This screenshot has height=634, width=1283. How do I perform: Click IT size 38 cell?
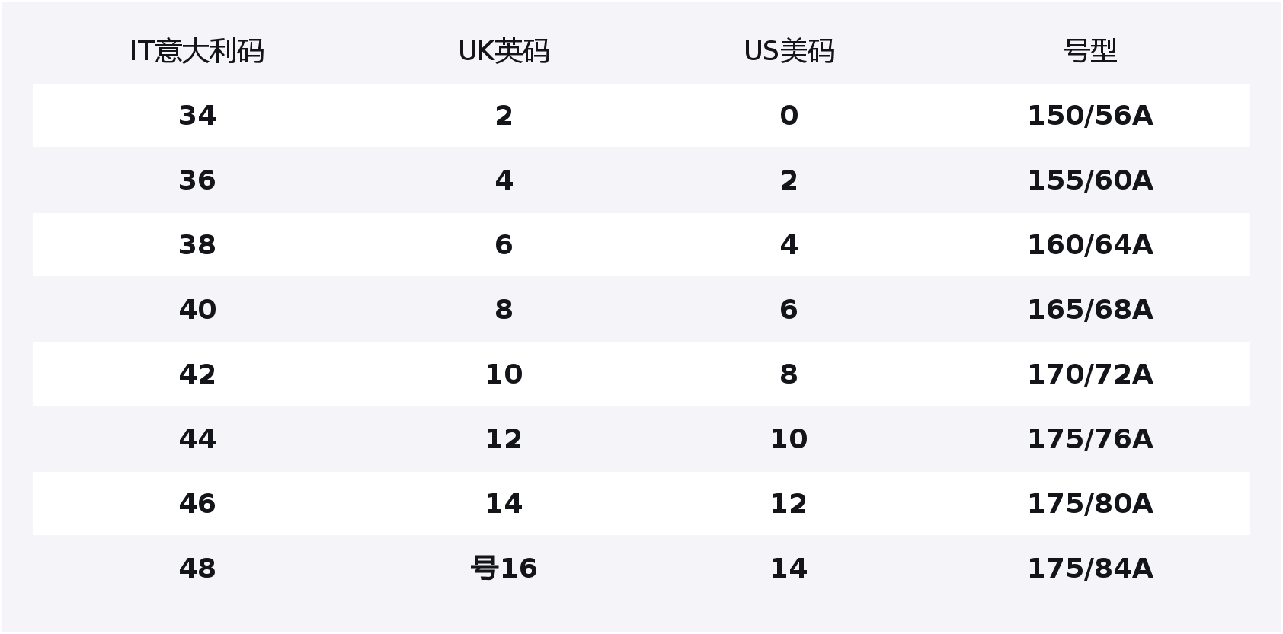tap(197, 245)
